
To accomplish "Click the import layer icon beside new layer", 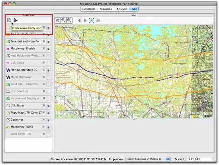I will [16, 20].
